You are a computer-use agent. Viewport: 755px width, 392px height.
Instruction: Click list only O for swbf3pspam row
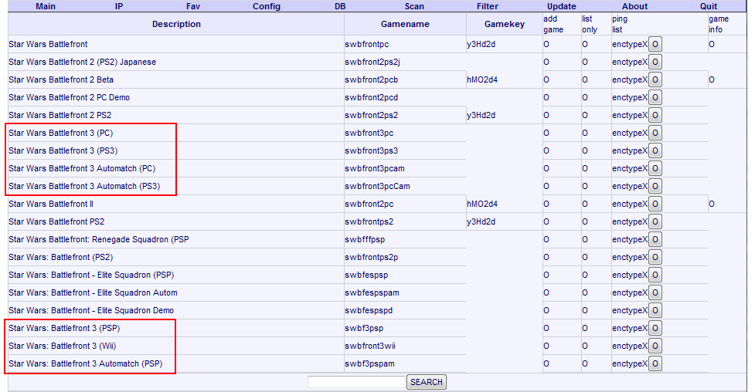pyautogui.click(x=585, y=364)
